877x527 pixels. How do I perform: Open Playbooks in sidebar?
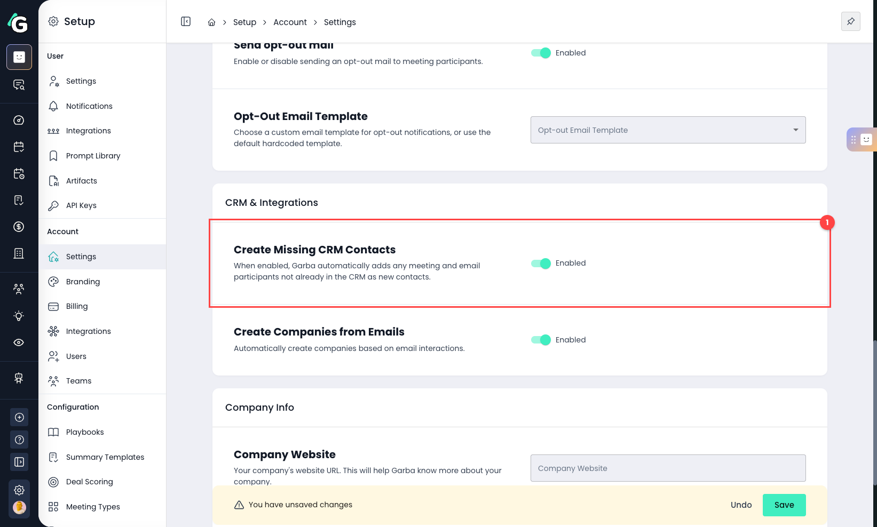tap(102, 432)
